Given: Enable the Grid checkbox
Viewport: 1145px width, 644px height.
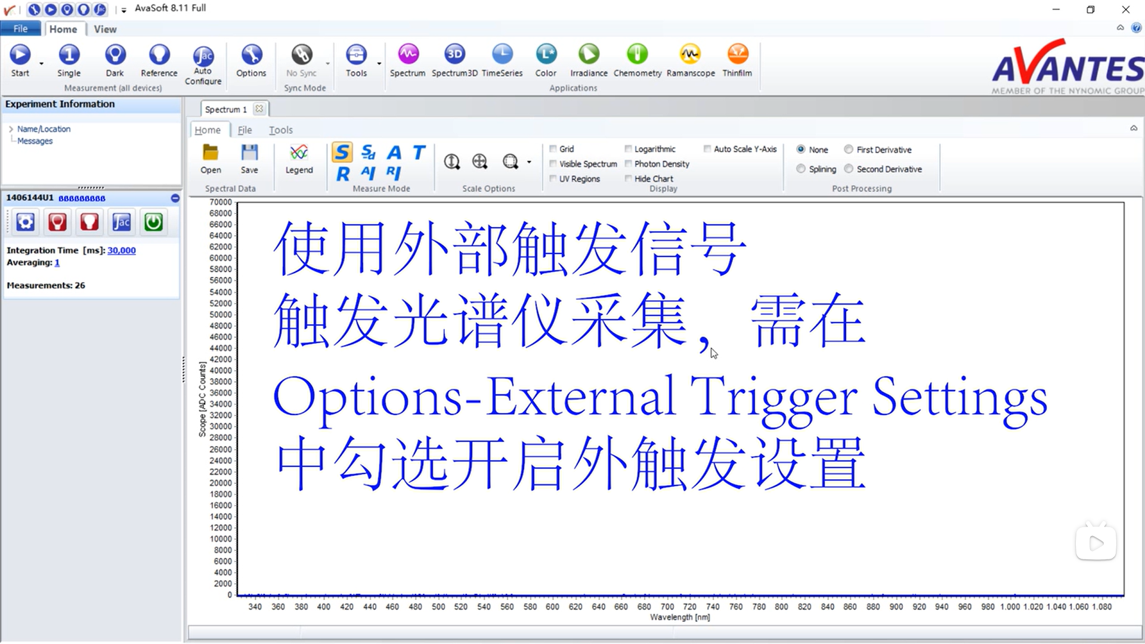Looking at the screenshot, I should click(x=554, y=148).
